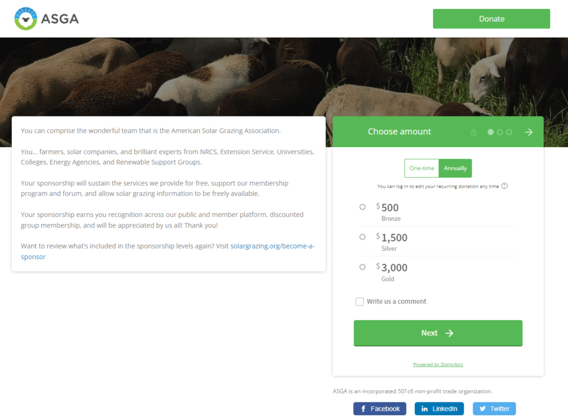Open the solargrazing.org/become-a-sponsor link

coord(272,246)
